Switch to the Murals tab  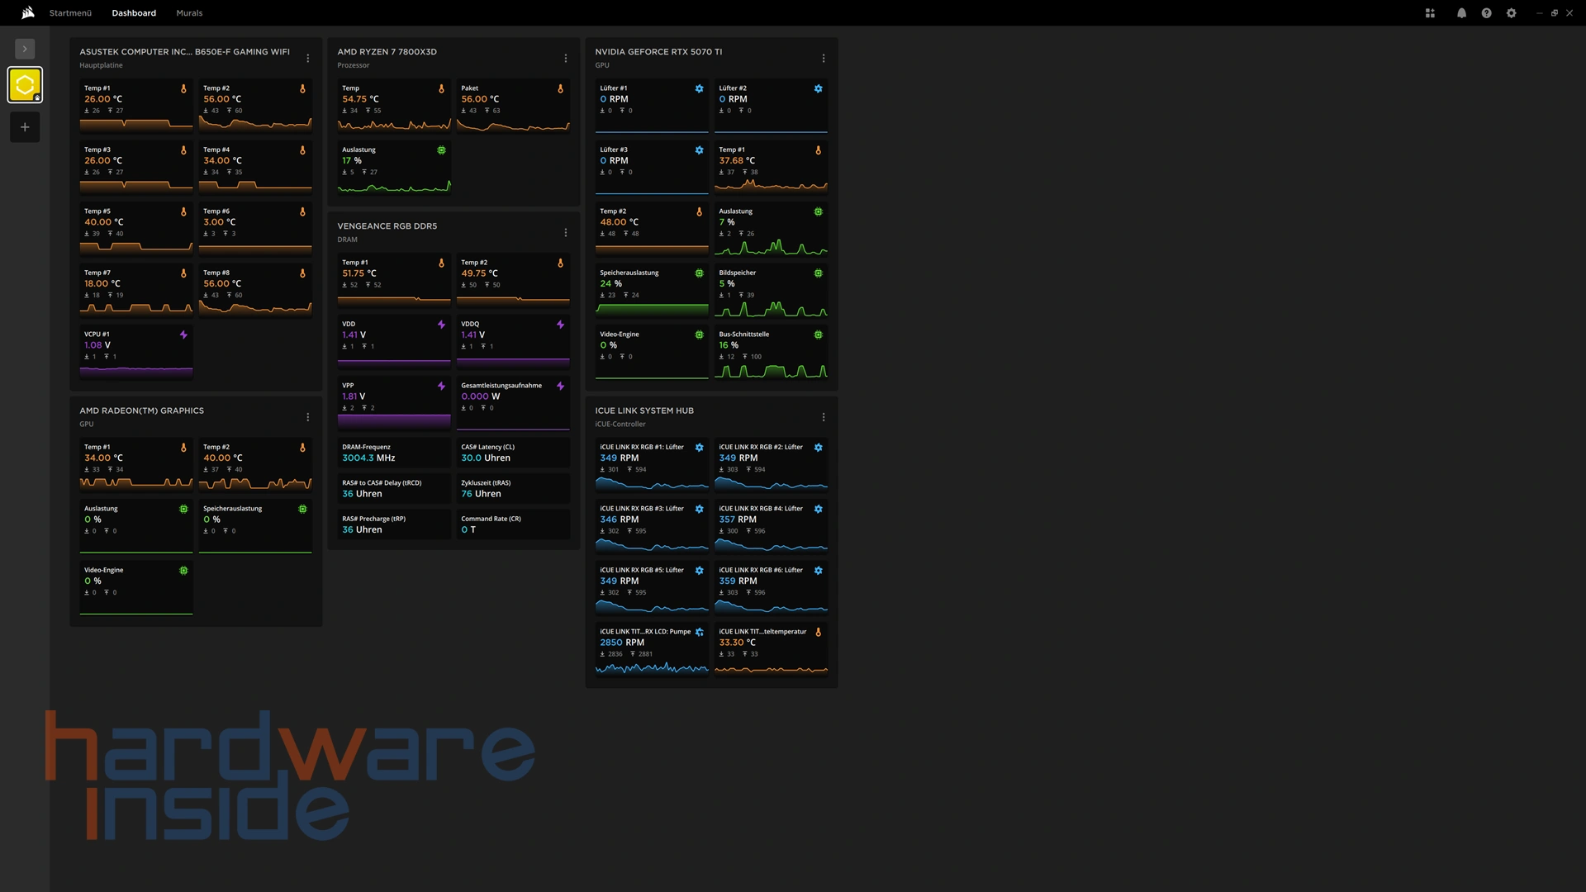pyautogui.click(x=189, y=13)
